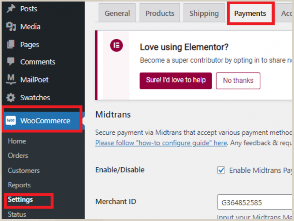Open the Payments tab
Viewport: 294px width, 221px height.
click(250, 13)
